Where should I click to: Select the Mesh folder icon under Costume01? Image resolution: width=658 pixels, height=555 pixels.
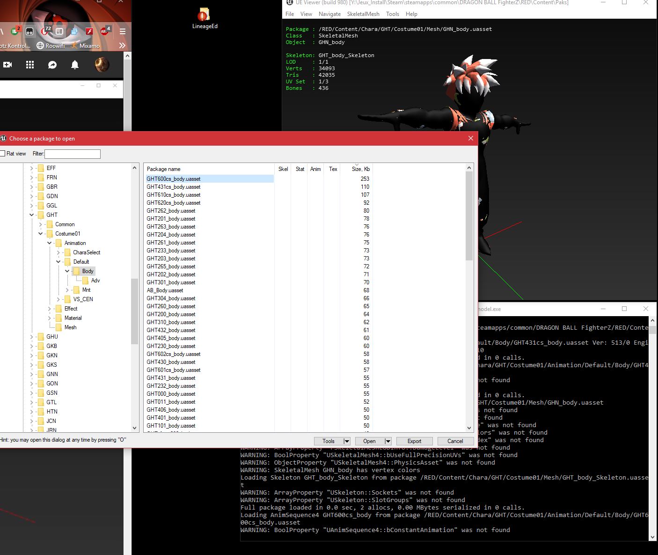[59, 327]
